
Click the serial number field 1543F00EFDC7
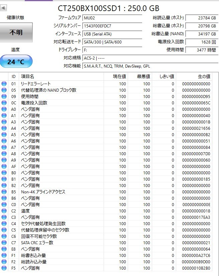tap(112, 26)
